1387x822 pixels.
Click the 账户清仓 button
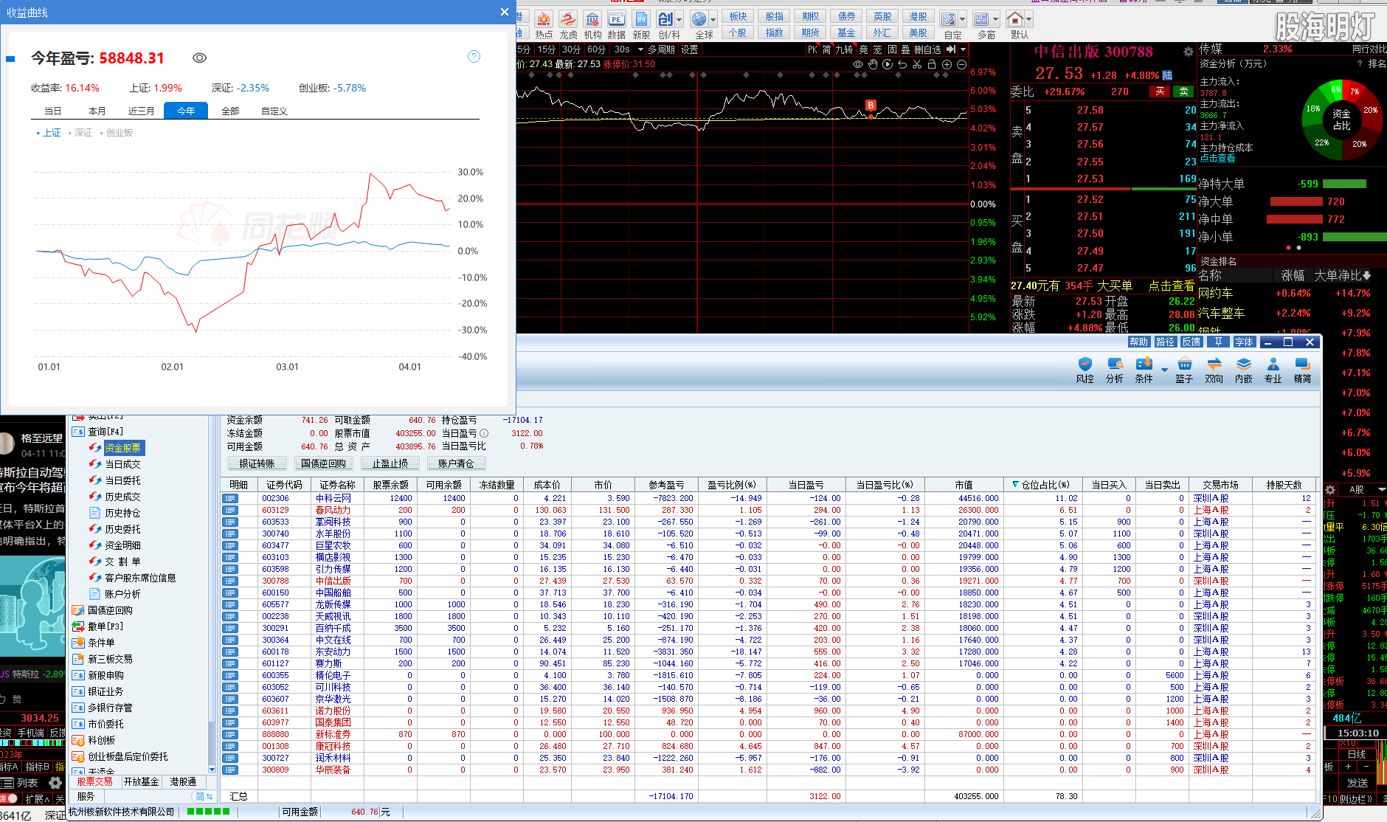(456, 463)
